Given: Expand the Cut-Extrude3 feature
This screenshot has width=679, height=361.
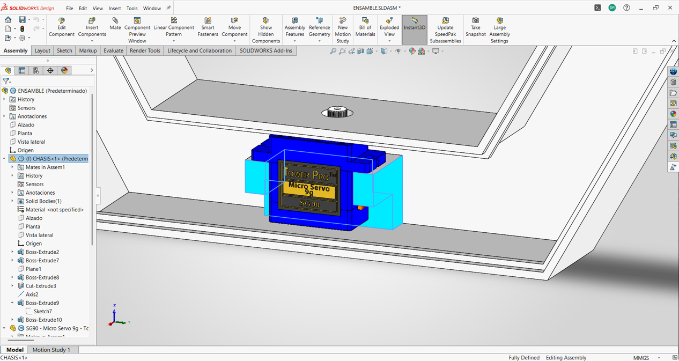Looking at the screenshot, I should pos(12,286).
